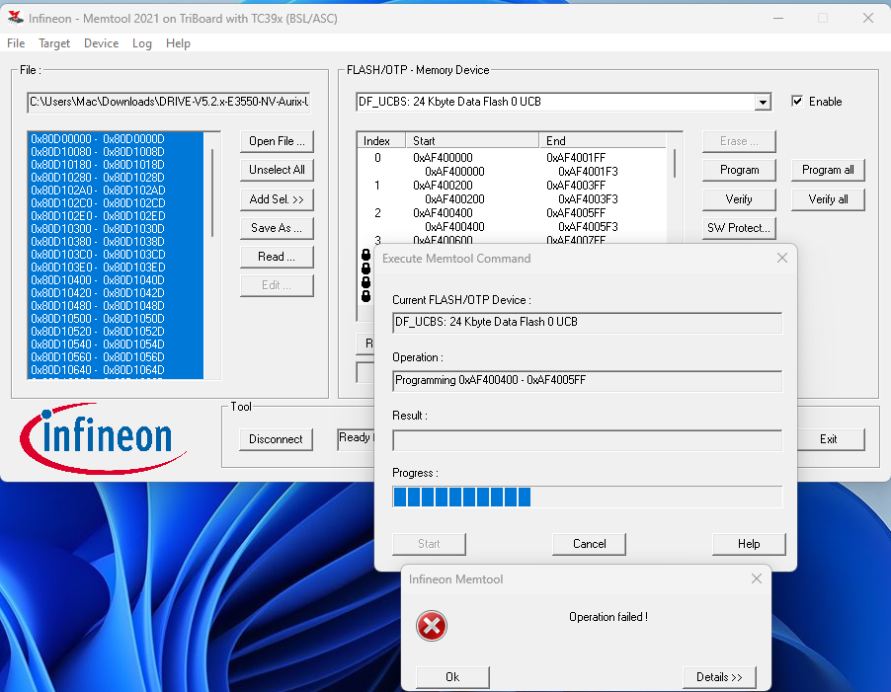Click the empty Result field

[x=587, y=440]
